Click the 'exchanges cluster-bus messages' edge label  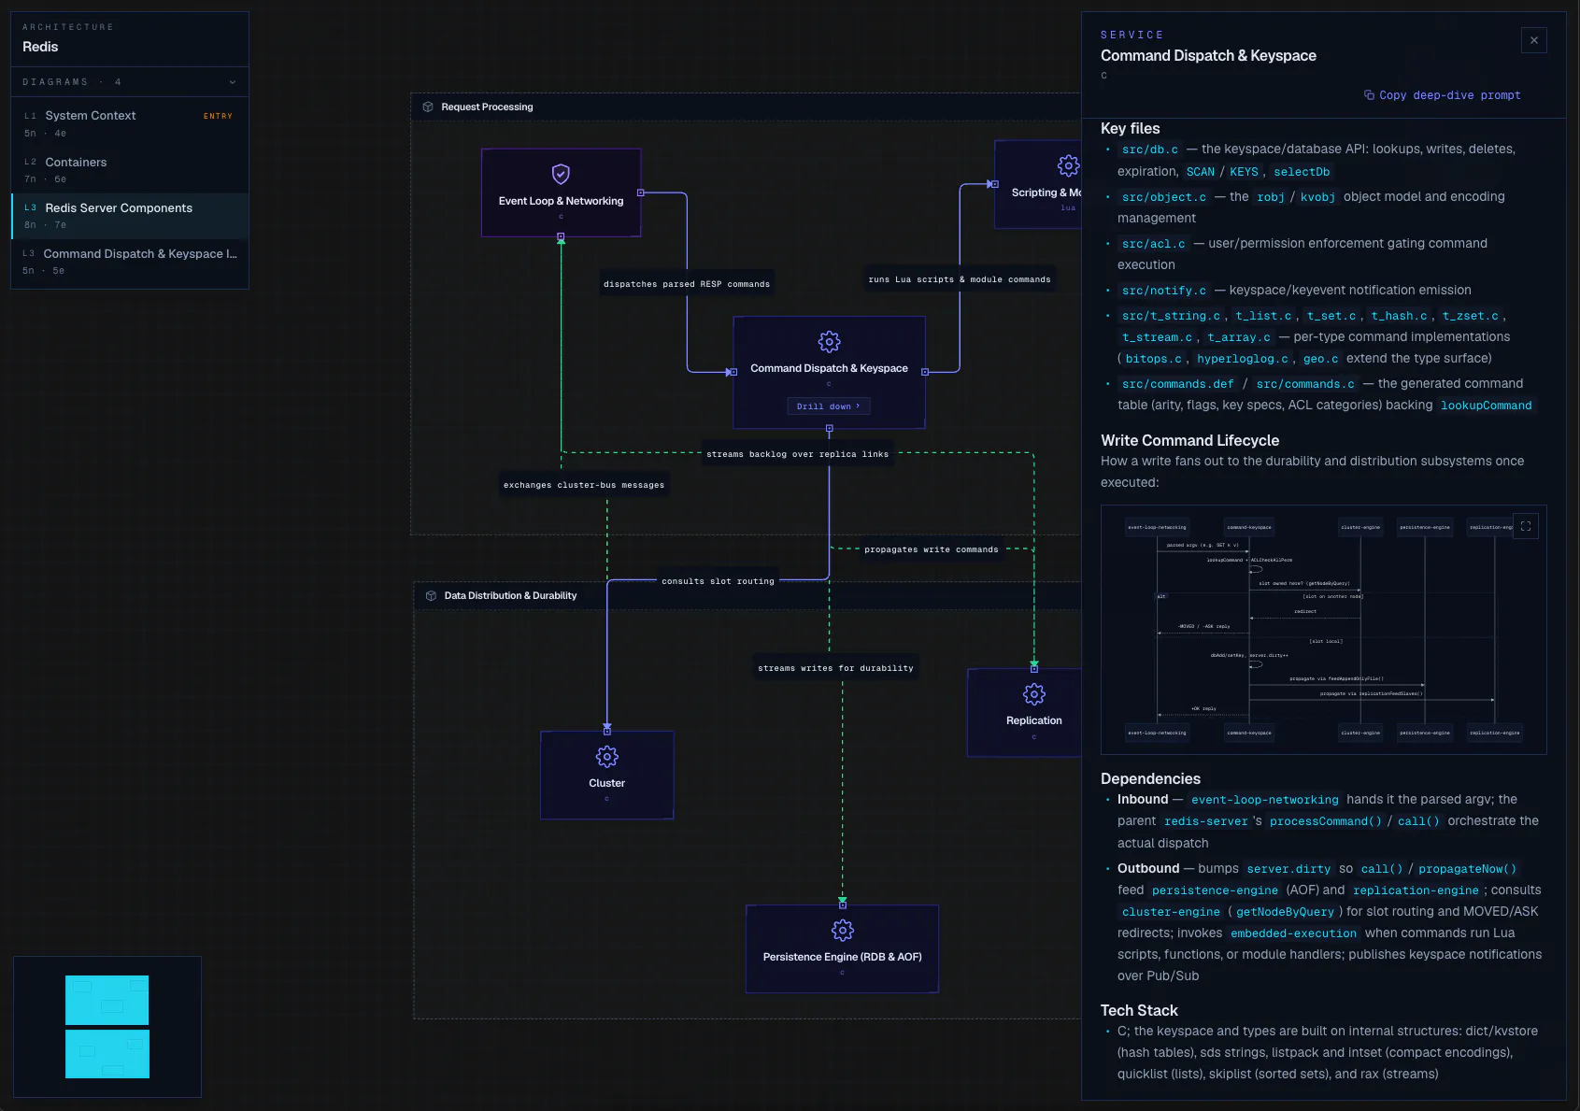(584, 485)
